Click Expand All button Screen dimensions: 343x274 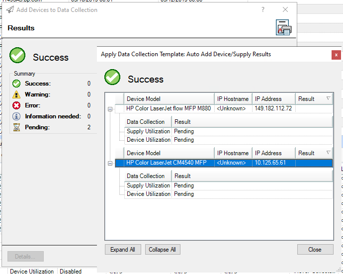123,250
